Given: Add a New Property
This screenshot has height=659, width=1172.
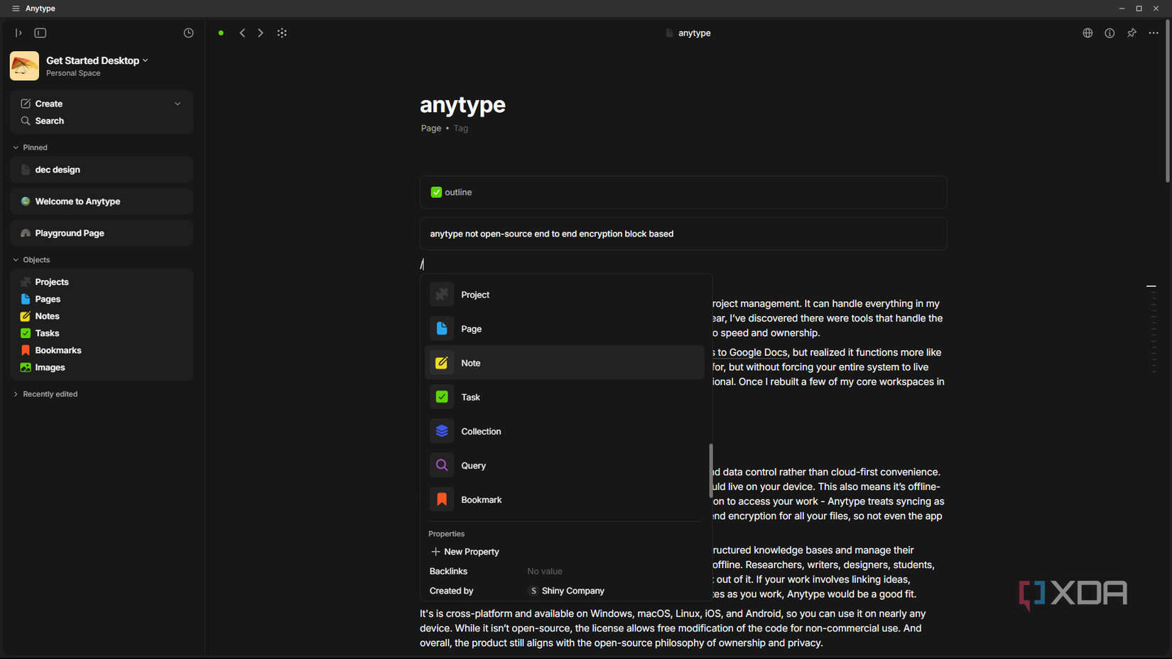Looking at the screenshot, I should tap(465, 552).
